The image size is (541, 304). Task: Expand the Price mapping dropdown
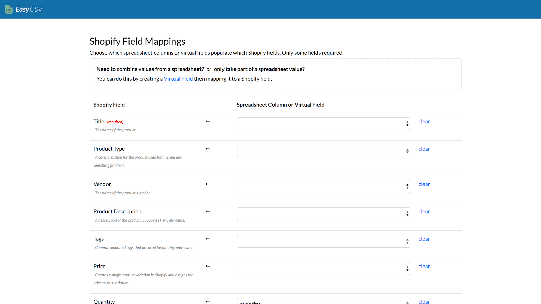point(323,269)
